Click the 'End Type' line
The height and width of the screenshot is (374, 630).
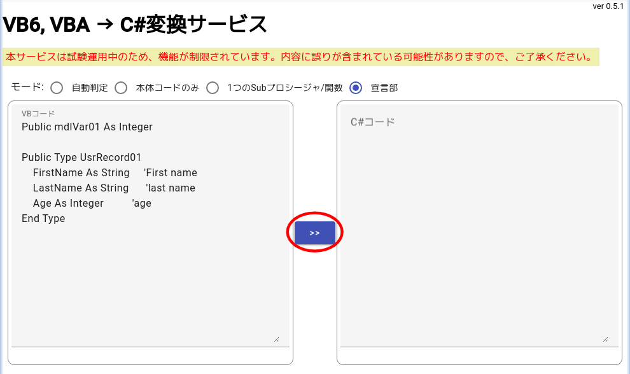[43, 219]
